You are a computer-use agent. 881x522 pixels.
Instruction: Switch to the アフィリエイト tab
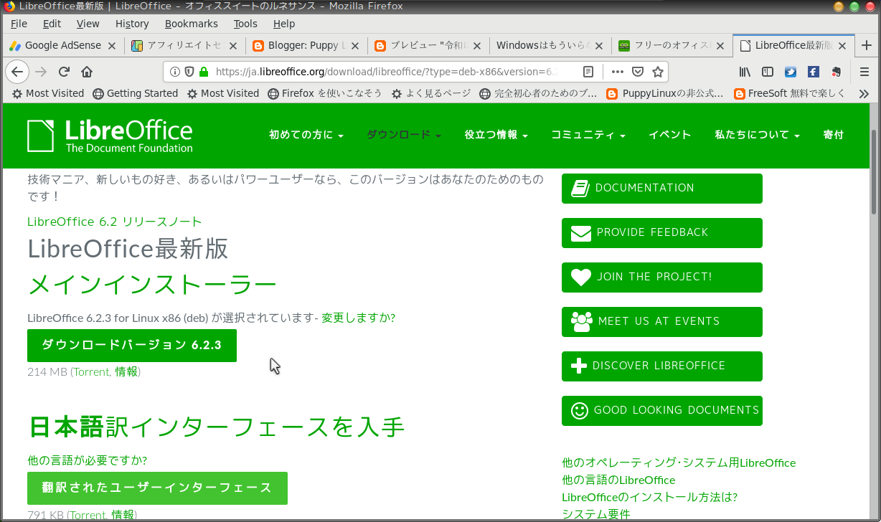184,45
